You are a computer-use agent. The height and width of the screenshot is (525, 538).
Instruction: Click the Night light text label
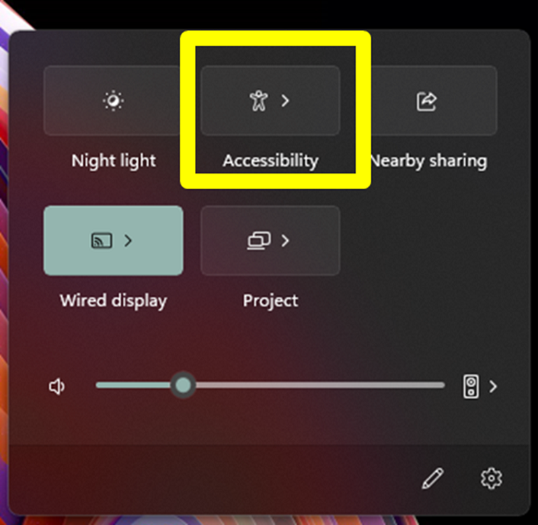[114, 161]
